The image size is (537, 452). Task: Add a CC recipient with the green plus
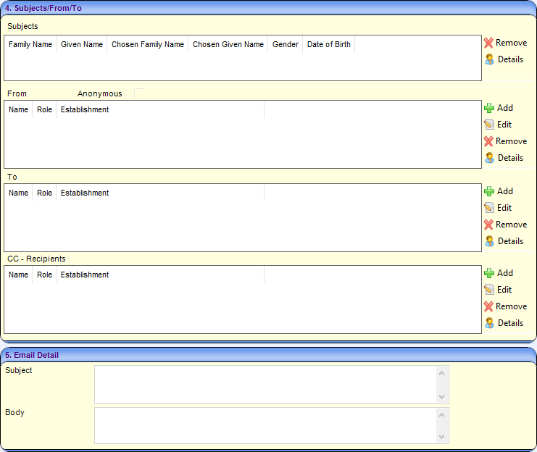tap(489, 273)
